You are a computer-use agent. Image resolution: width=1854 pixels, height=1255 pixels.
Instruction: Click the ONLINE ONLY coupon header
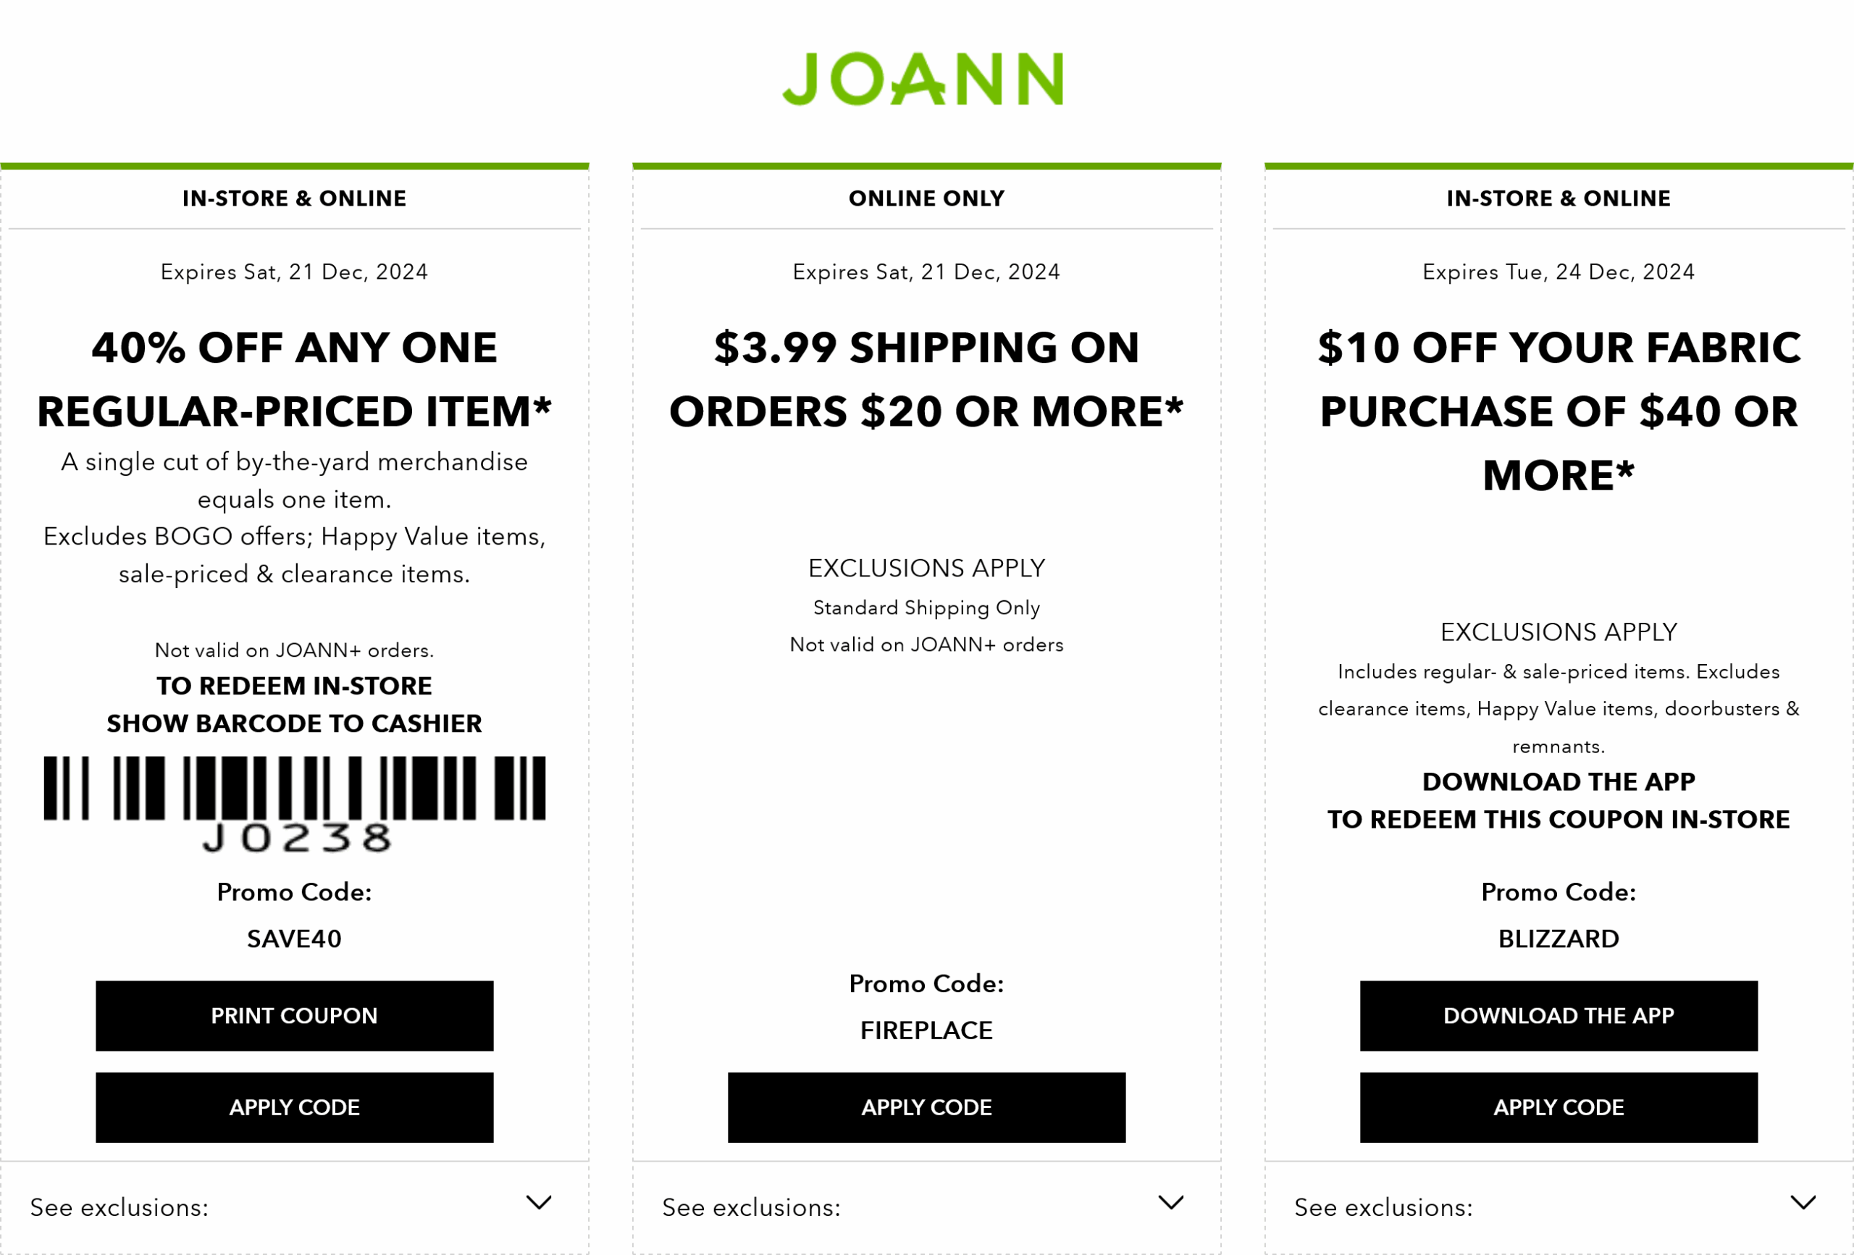(926, 198)
